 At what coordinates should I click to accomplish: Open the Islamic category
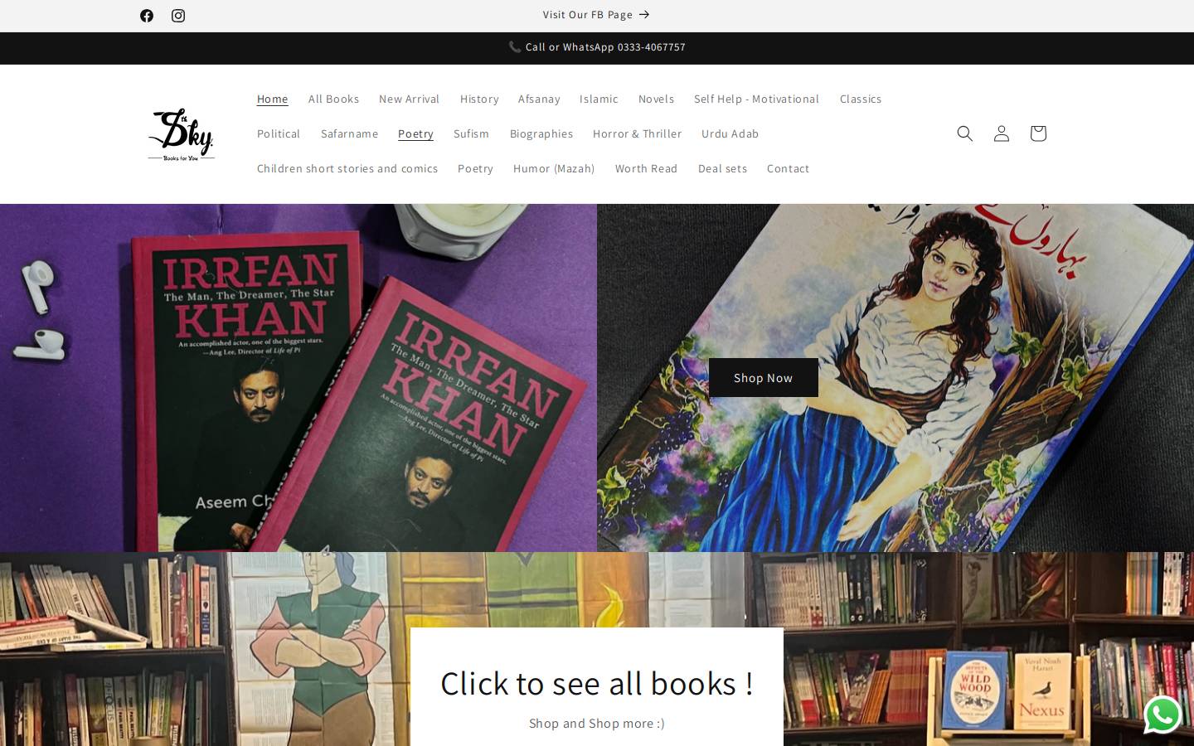click(599, 99)
